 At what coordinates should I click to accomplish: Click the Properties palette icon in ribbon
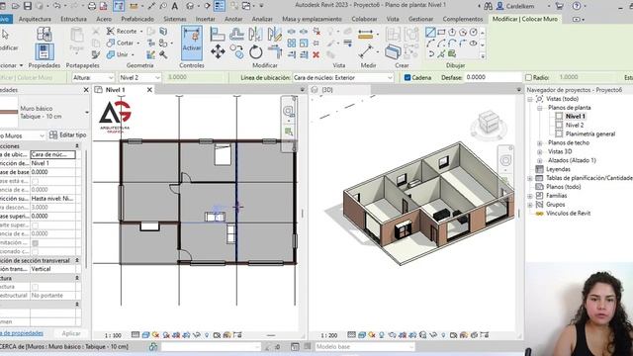[45, 52]
